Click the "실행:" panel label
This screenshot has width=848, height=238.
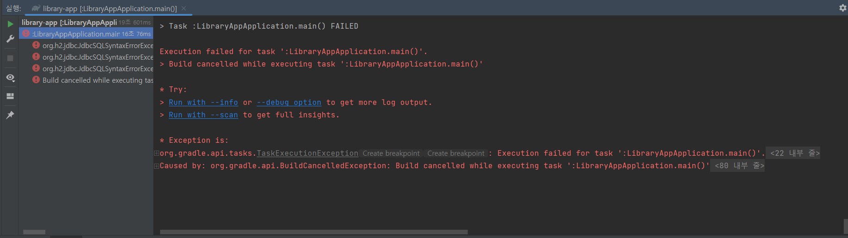(x=13, y=8)
